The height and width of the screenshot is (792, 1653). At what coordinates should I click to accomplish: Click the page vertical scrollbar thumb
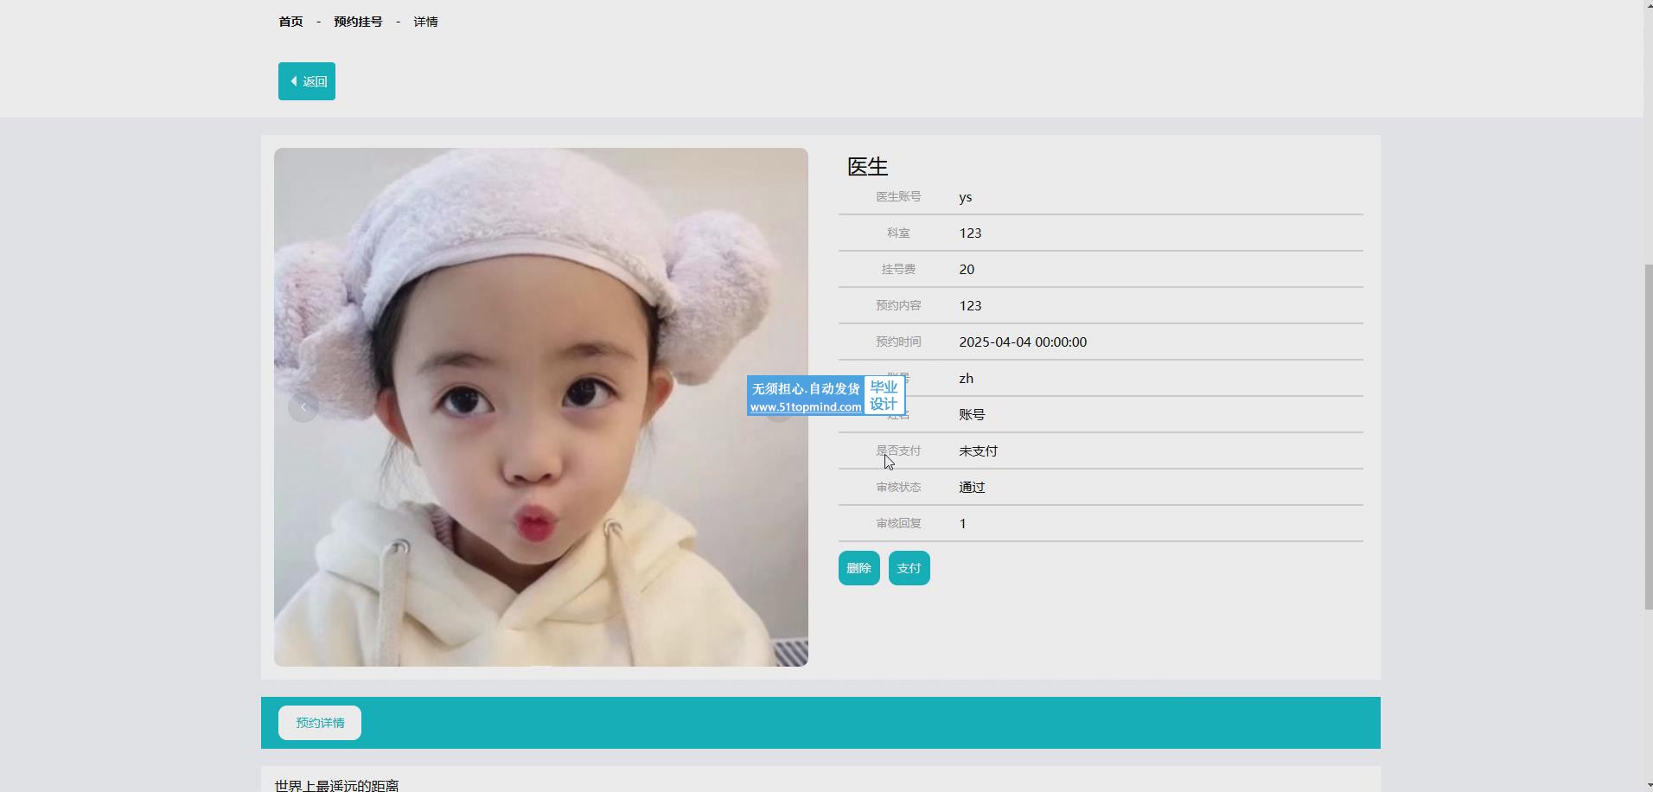tap(1648, 437)
